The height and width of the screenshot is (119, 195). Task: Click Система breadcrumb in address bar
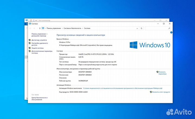point(87,28)
